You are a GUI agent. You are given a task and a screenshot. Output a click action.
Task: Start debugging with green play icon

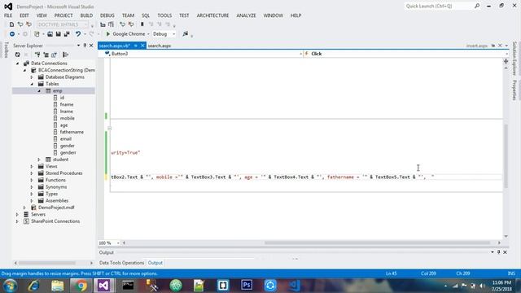(108, 34)
